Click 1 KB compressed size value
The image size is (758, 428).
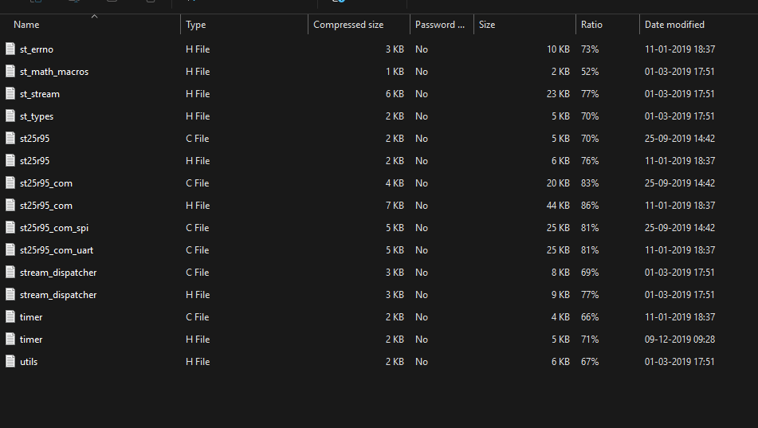[x=395, y=72]
